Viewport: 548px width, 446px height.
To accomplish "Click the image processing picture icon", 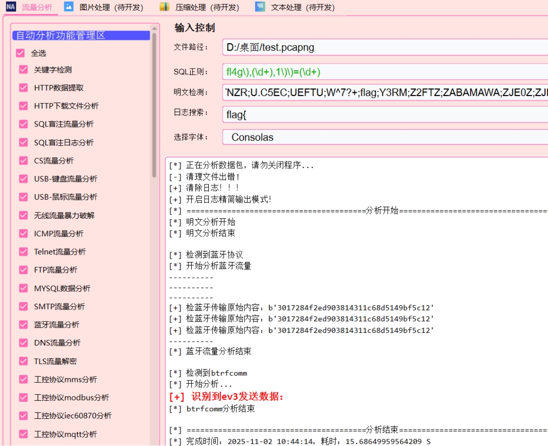I will (69, 7).
